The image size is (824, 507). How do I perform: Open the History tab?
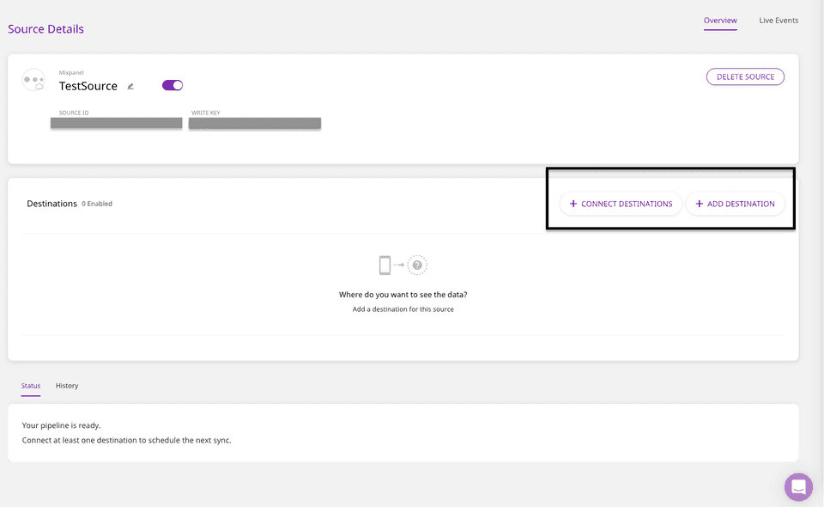pos(66,385)
